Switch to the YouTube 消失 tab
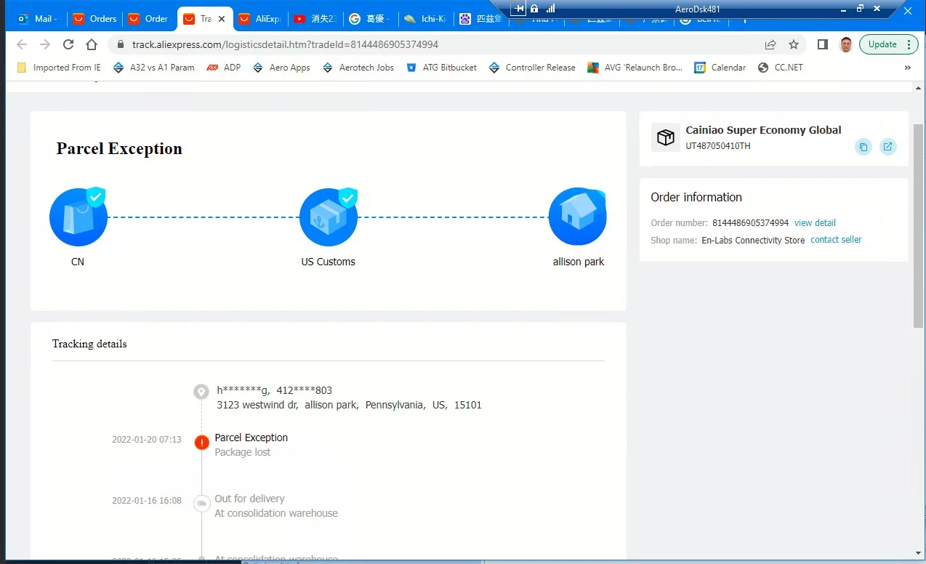This screenshot has width=926, height=564. tap(315, 19)
